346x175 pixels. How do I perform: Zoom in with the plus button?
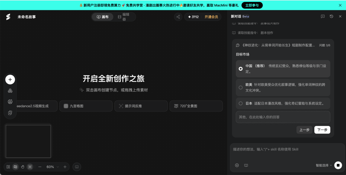[x=65, y=167]
